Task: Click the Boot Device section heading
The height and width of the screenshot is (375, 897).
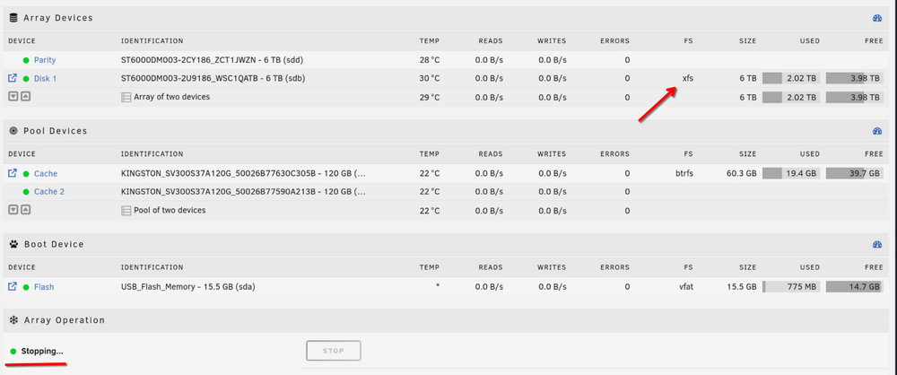Action: (x=54, y=244)
